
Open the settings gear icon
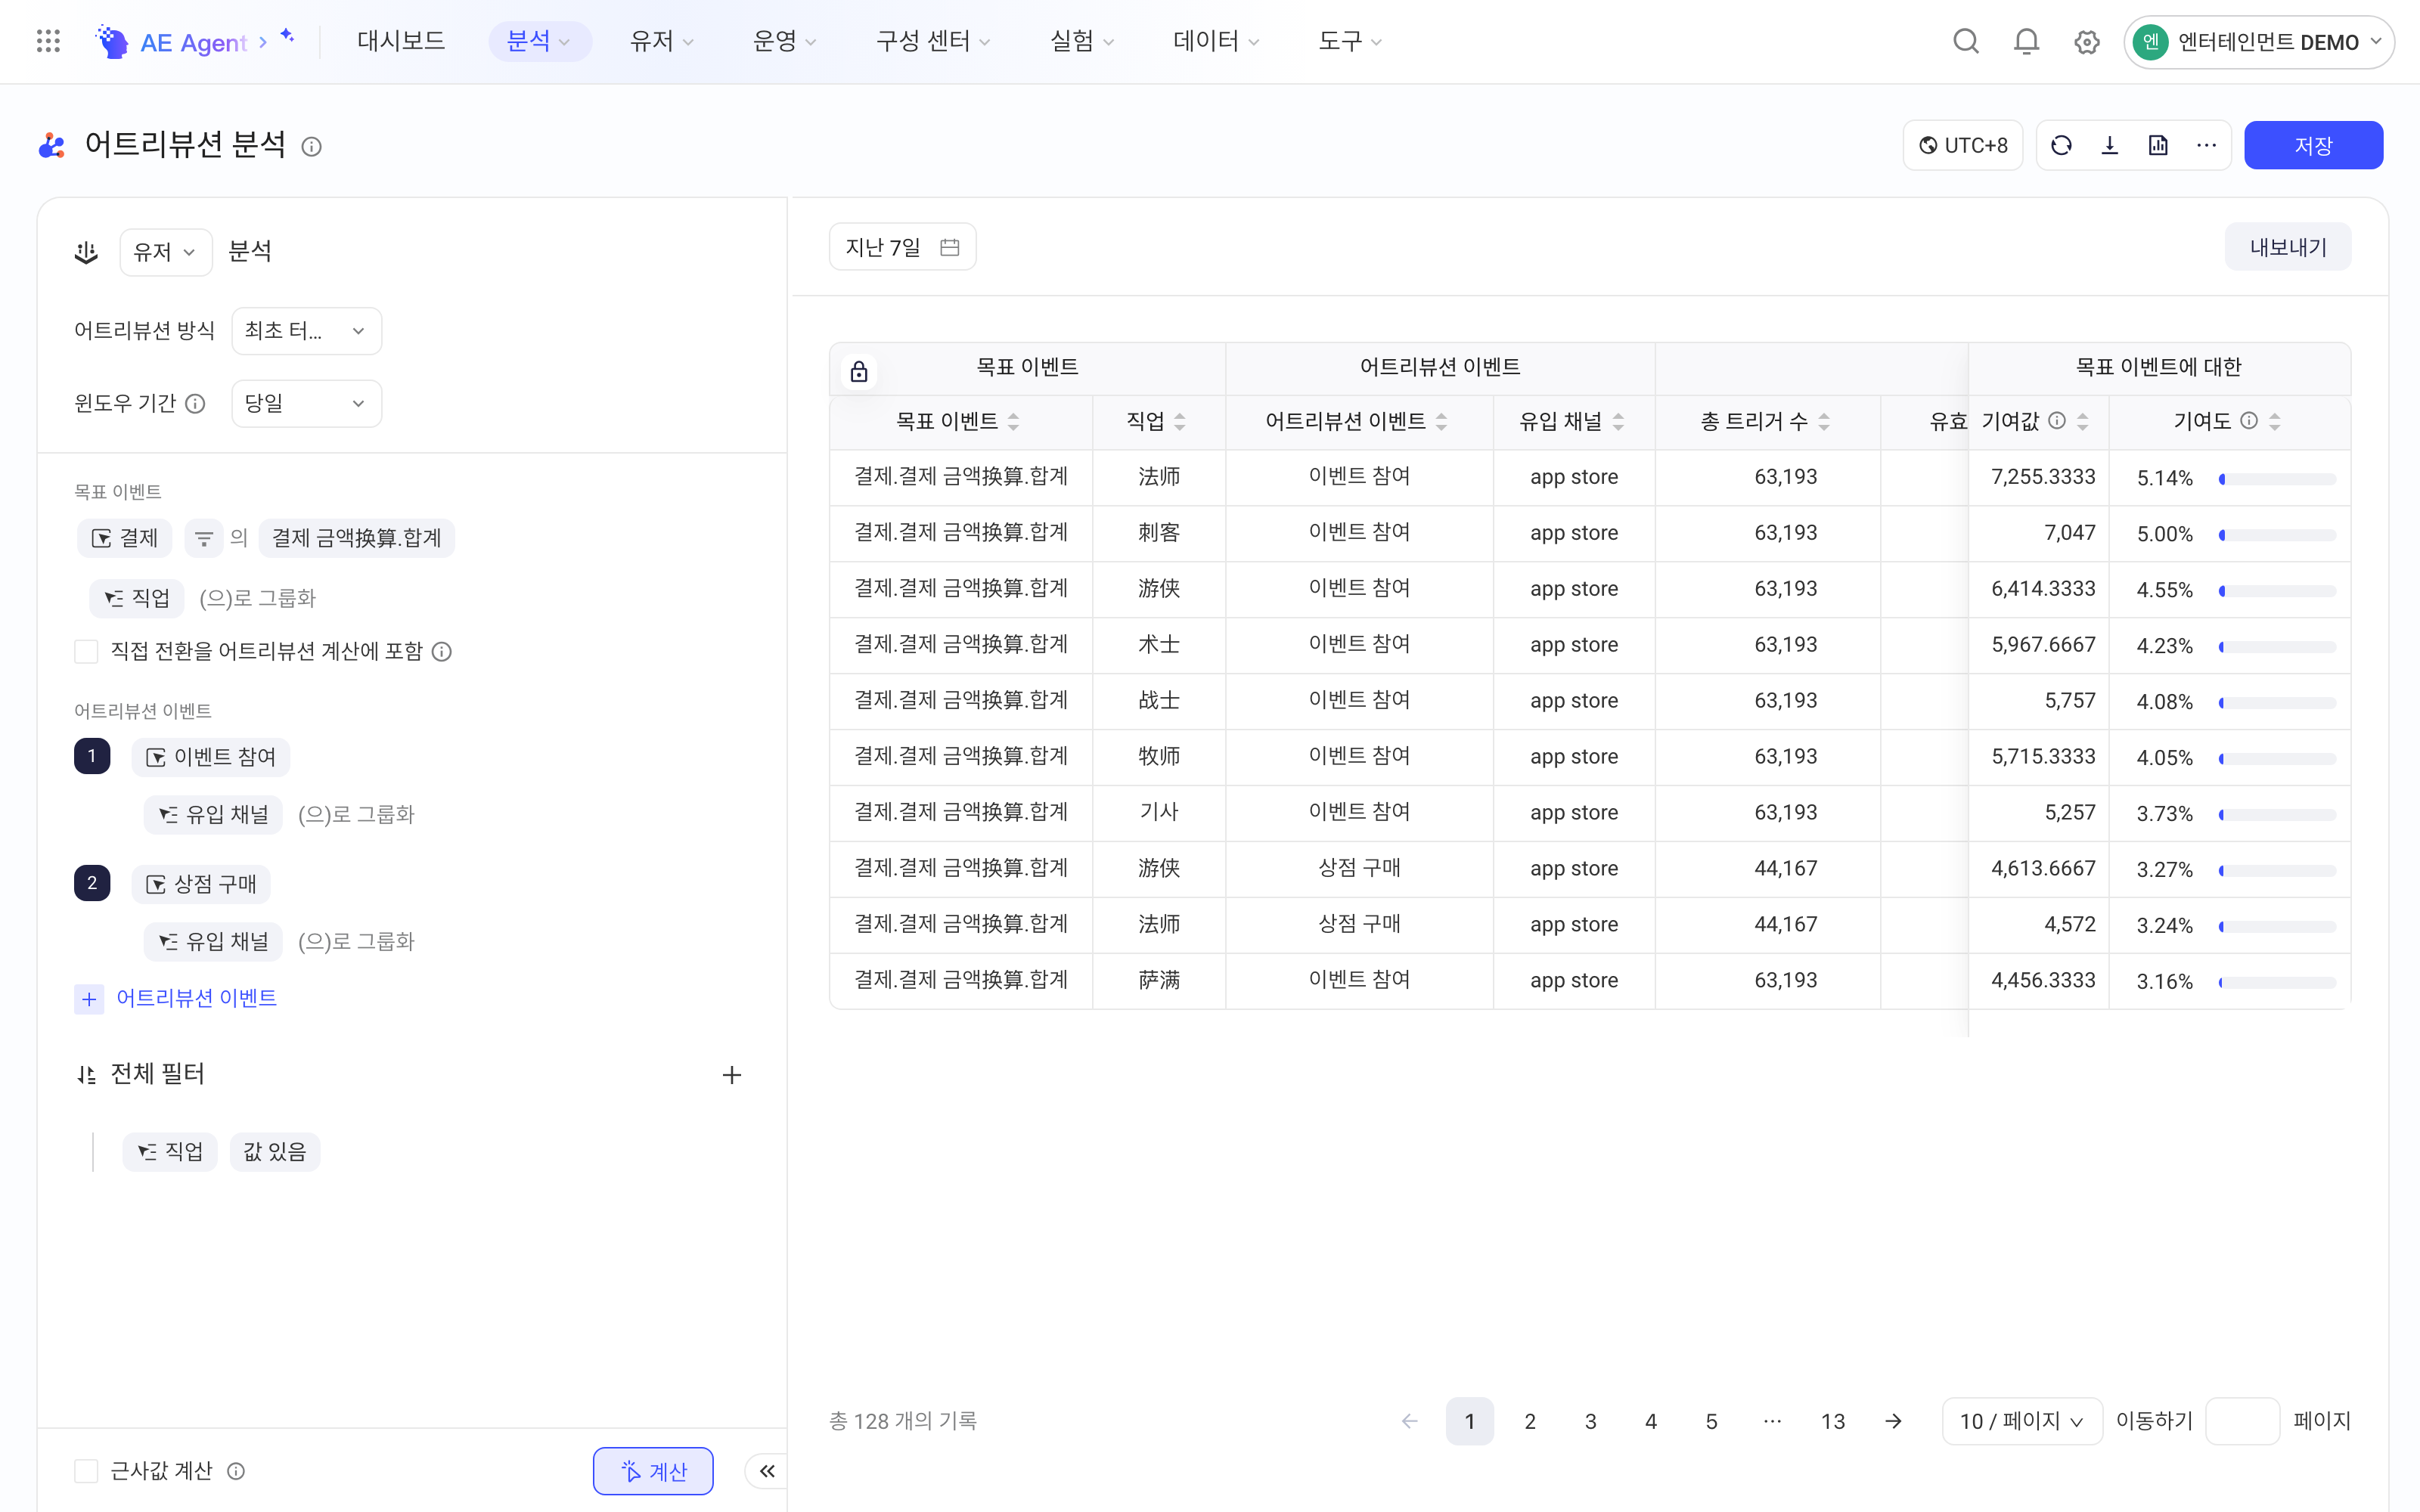(x=2086, y=42)
